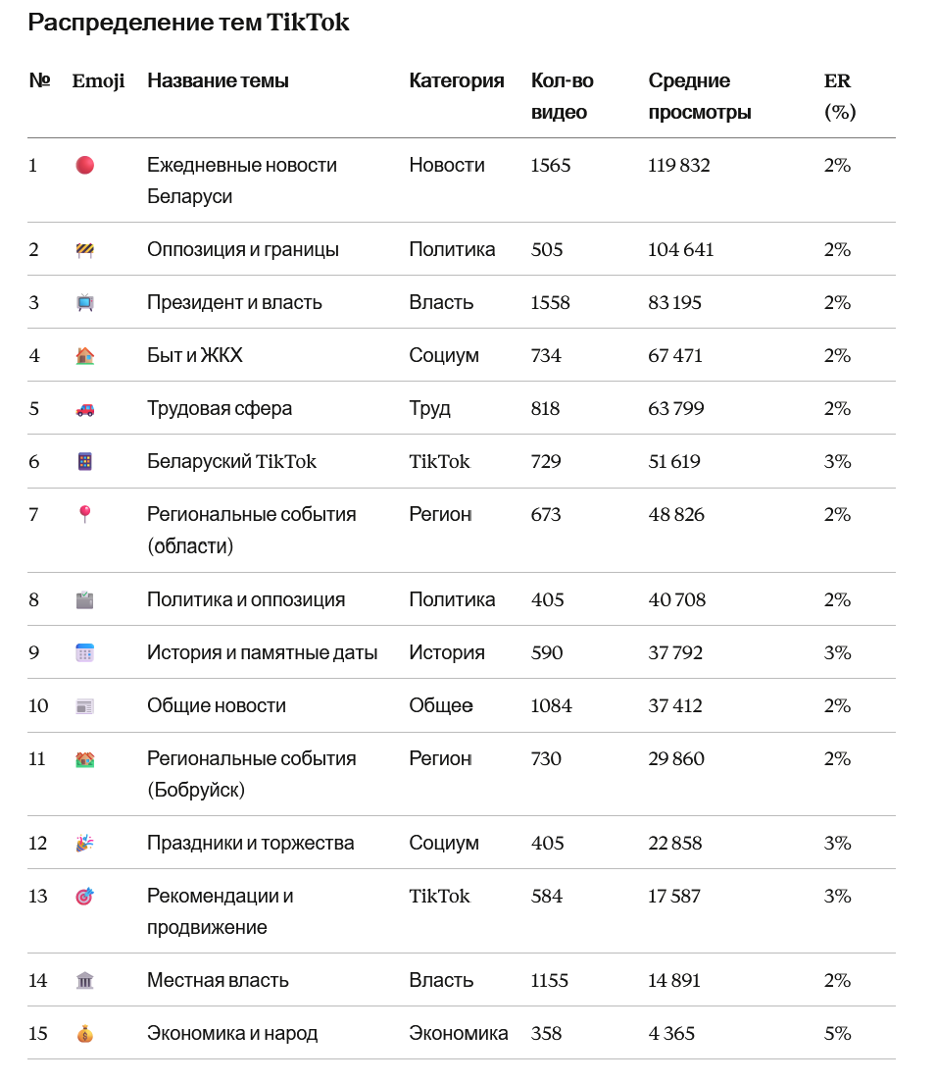937x1083 pixels.
Task: Select the 'Оппозиция и границы' topic cell
Action: pos(243,250)
